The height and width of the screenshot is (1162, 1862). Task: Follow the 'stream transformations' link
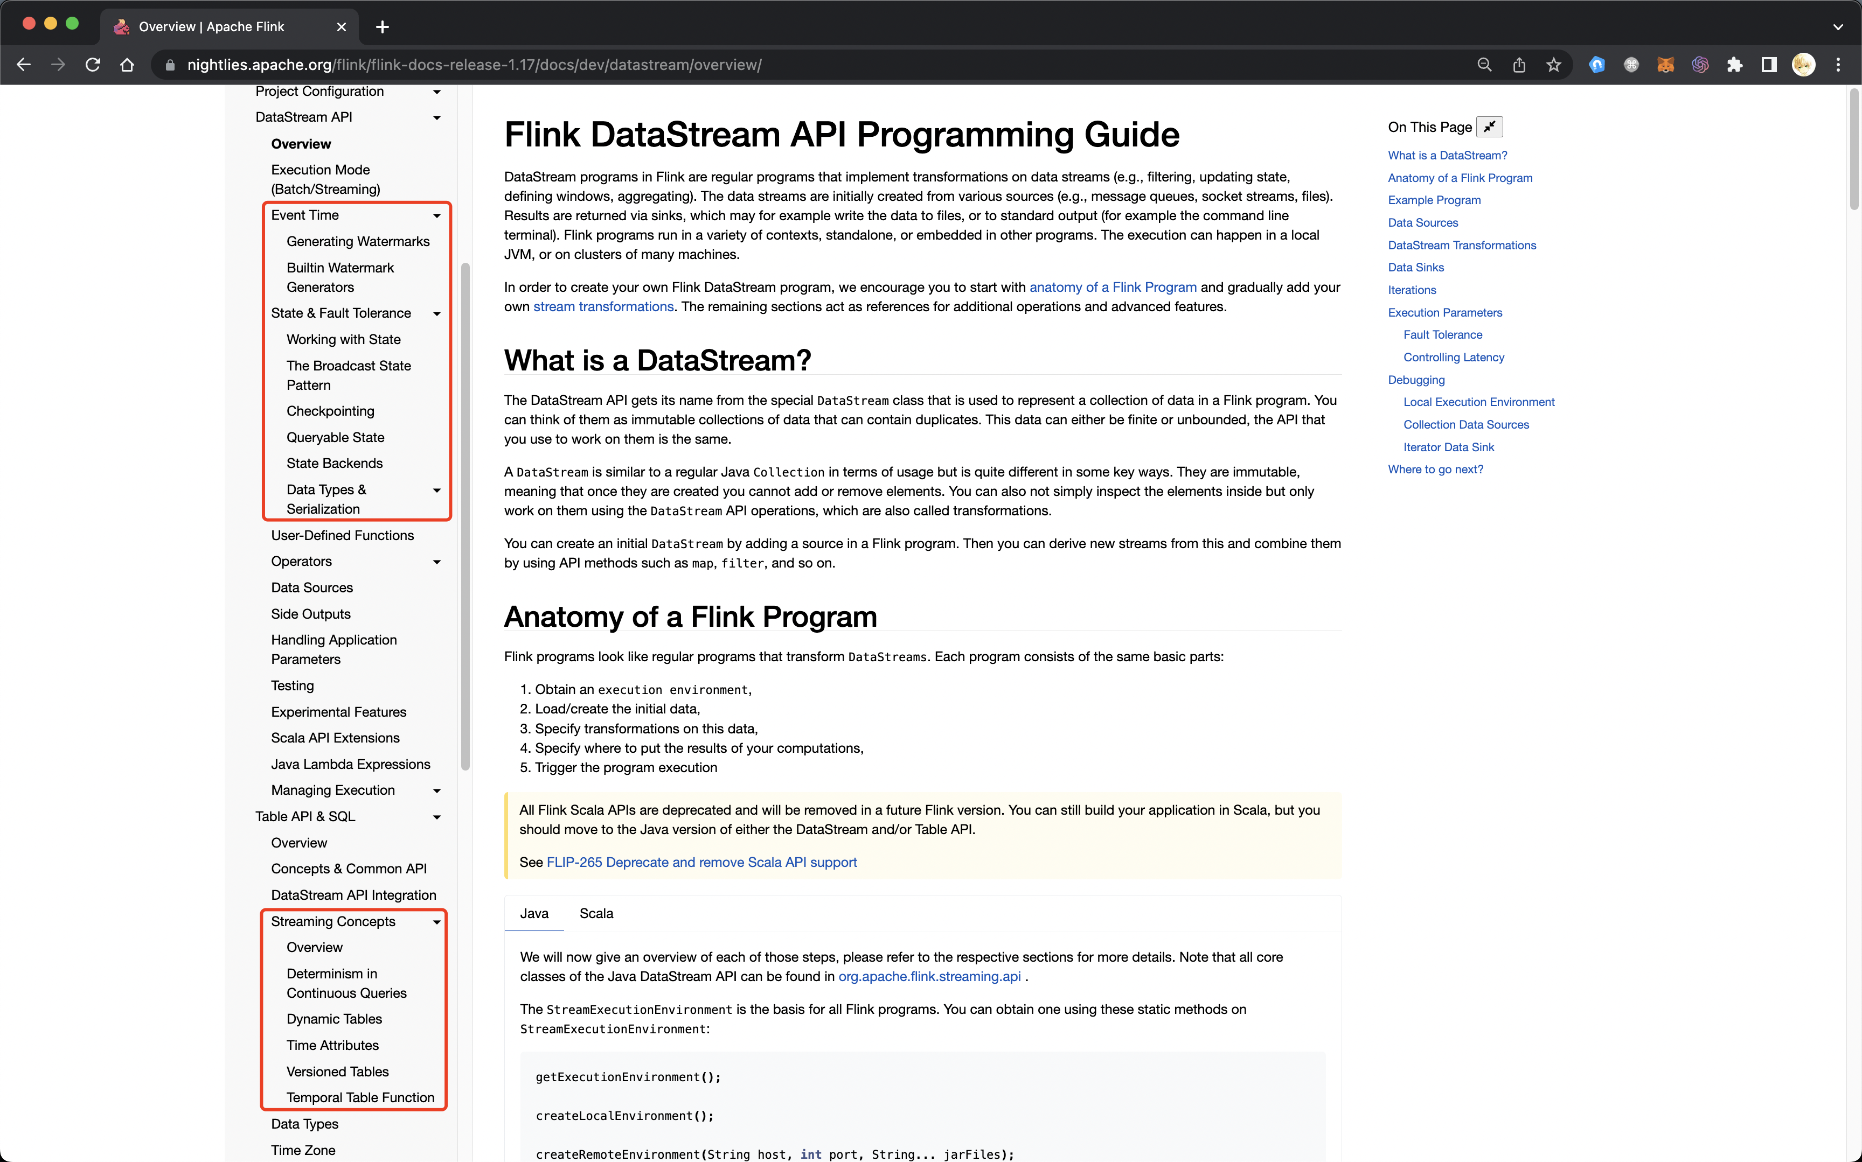click(x=603, y=306)
